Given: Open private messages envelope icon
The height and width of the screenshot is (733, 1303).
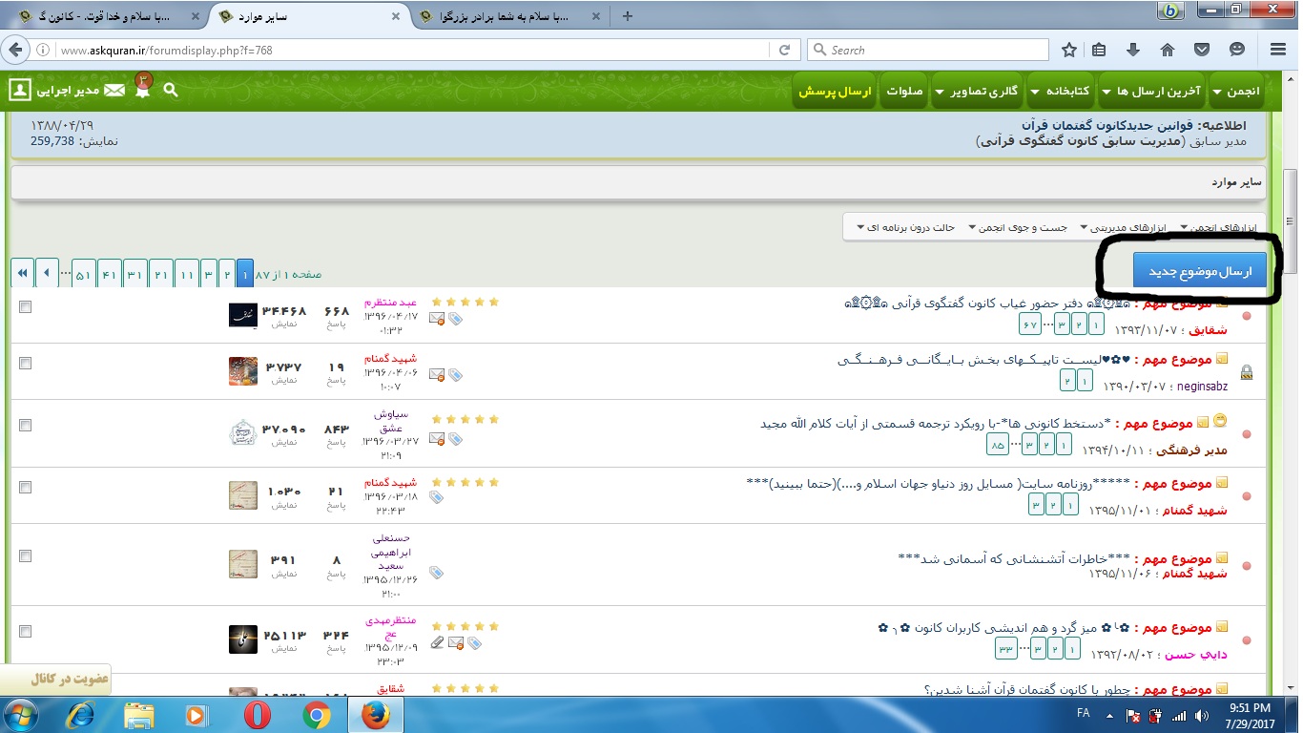Looking at the screenshot, I should (114, 91).
